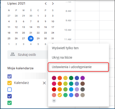Screen dimensions: 115x109
Task: Toggle the green calendar checkbox
Action: coord(9,103)
